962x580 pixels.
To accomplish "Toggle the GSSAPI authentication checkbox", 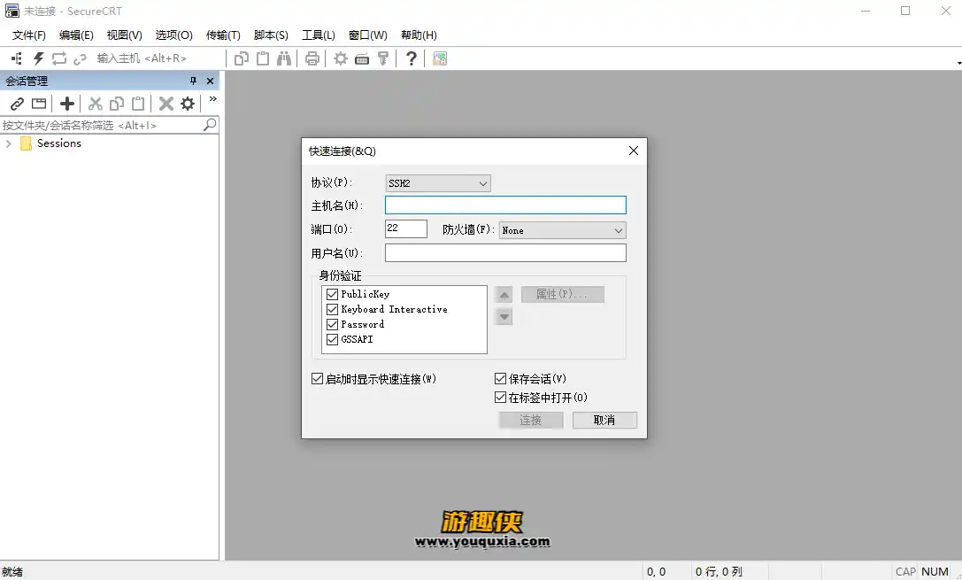I will click(333, 339).
